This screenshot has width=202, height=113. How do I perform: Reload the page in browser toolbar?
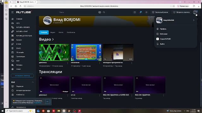pos(20,6)
